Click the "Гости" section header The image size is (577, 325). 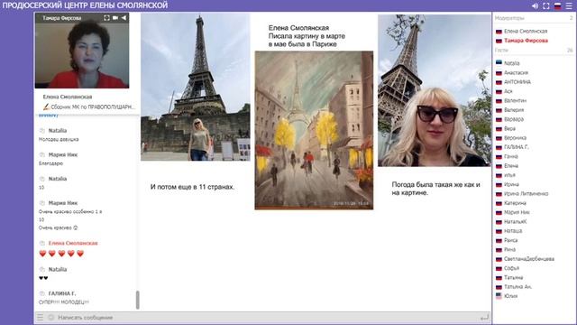(501, 50)
